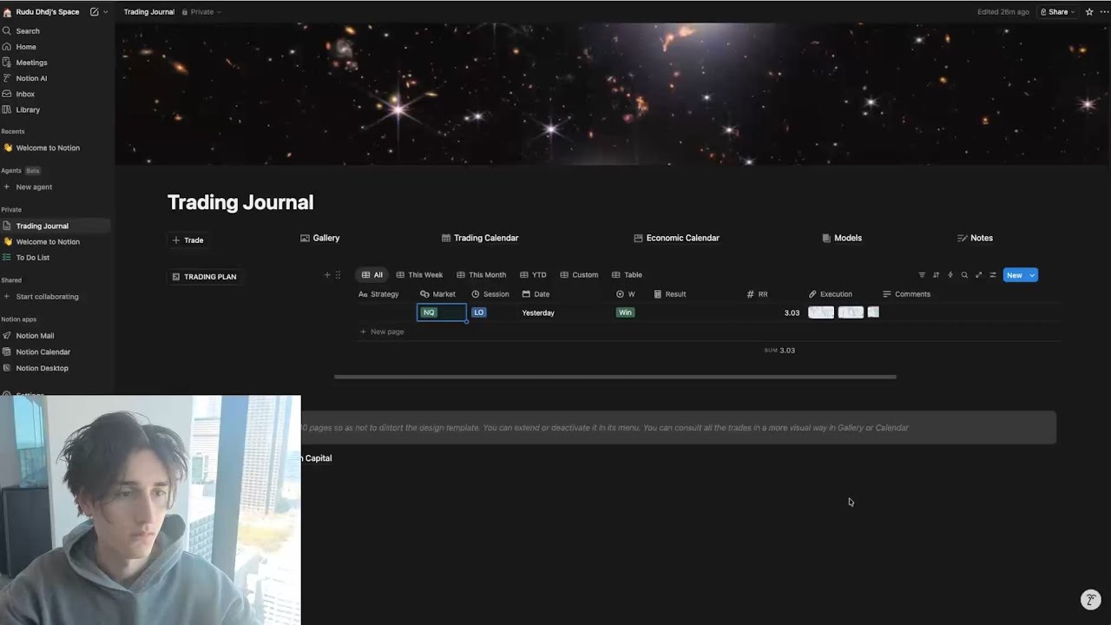The width and height of the screenshot is (1111, 625).
Task: Open Notion Calendar app
Action: (x=43, y=352)
